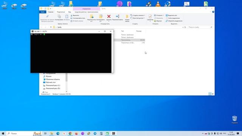Click the search magnifier icon in Explorer
The width and height of the screenshot is (242, 136).
pos(211,27)
